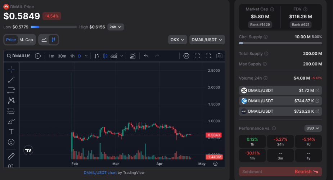Viewport: 333px width, 180px height.
Task: Open the USD performance currency dropdown
Action: click(x=313, y=128)
